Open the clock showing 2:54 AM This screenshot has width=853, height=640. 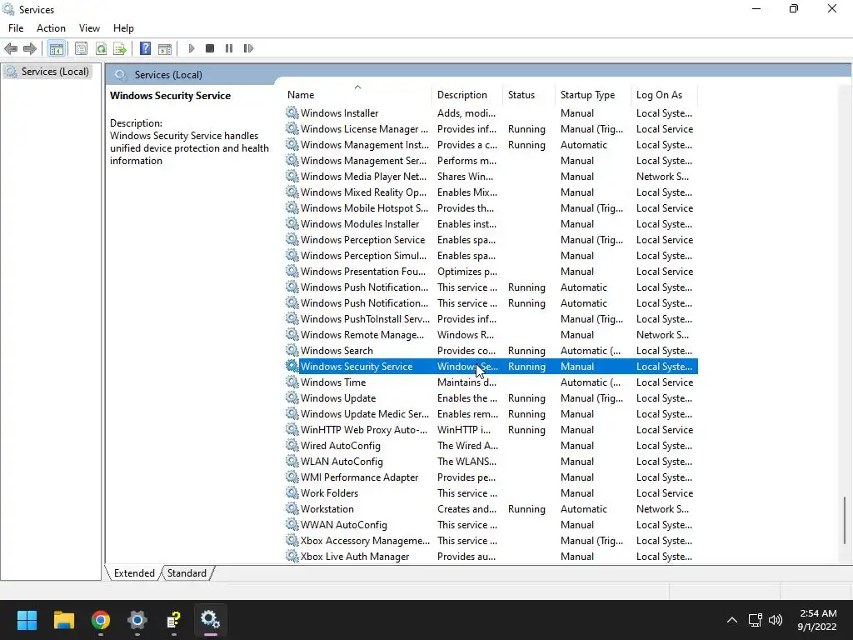click(x=817, y=620)
